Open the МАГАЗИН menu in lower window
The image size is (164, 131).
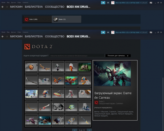(16, 37)
